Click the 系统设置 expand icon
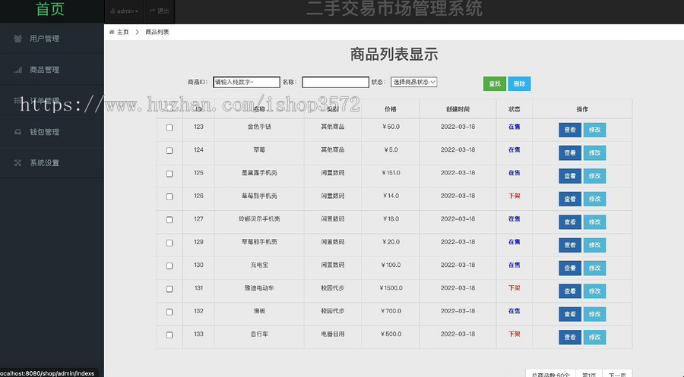The width and height of the screenshot is (684, 377). click(x=18, y=163)
